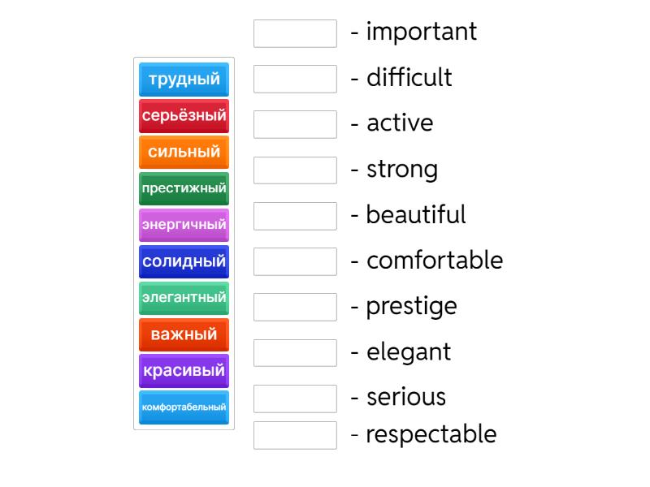650x487 pixels.
Task: Click the blank box next to active
Action: (295, 124)
